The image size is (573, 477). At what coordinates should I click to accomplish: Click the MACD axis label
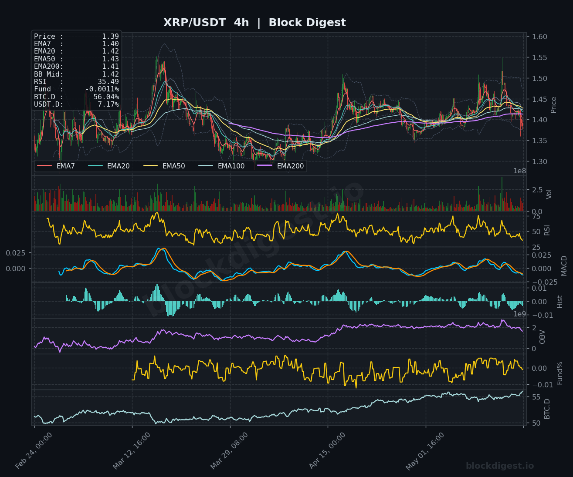tap(564, 265)
